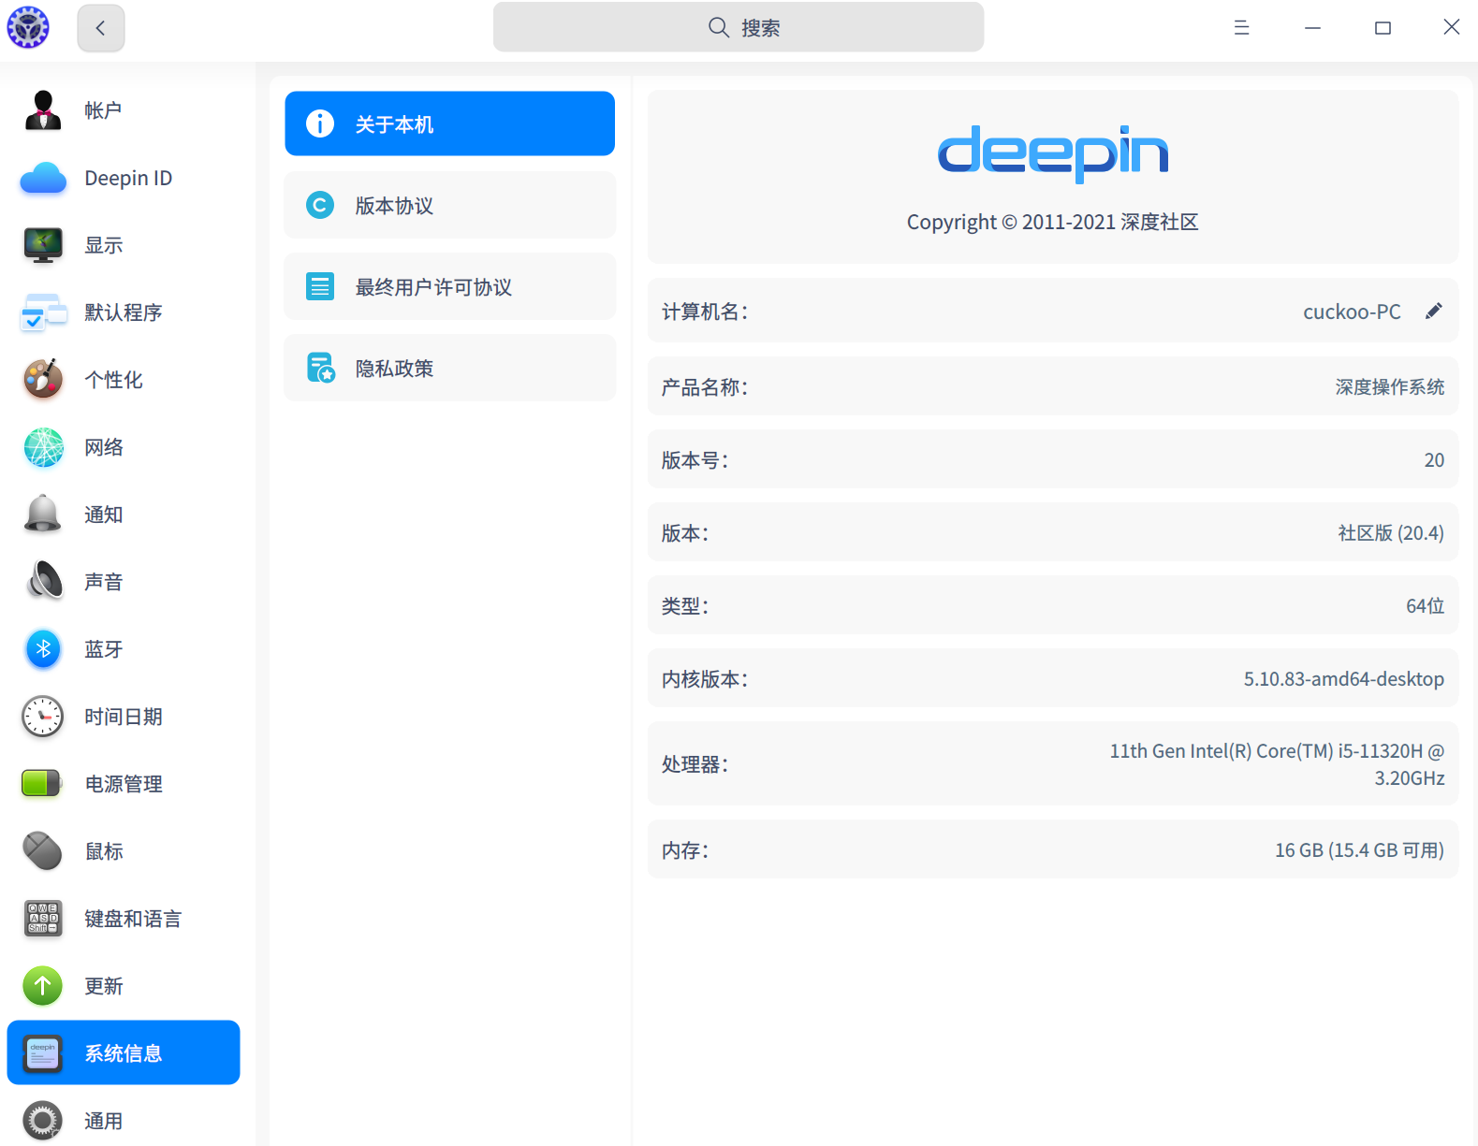Select 系统信息 in the sidebar
Screen dimensions: 1478x1146
tap(124, 1053)
